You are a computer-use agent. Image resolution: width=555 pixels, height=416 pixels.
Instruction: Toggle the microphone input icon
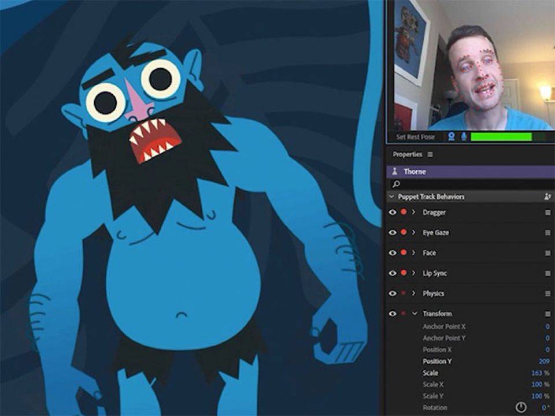pyautogui.click(x=464, y=137)
